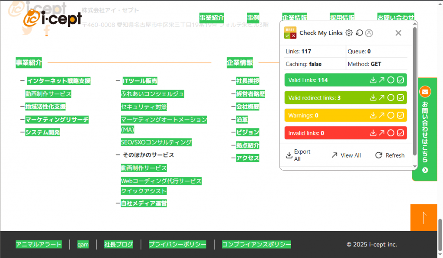
Task: Select 採用情報 in the top navigation
Action: click(x=342, y=17)
